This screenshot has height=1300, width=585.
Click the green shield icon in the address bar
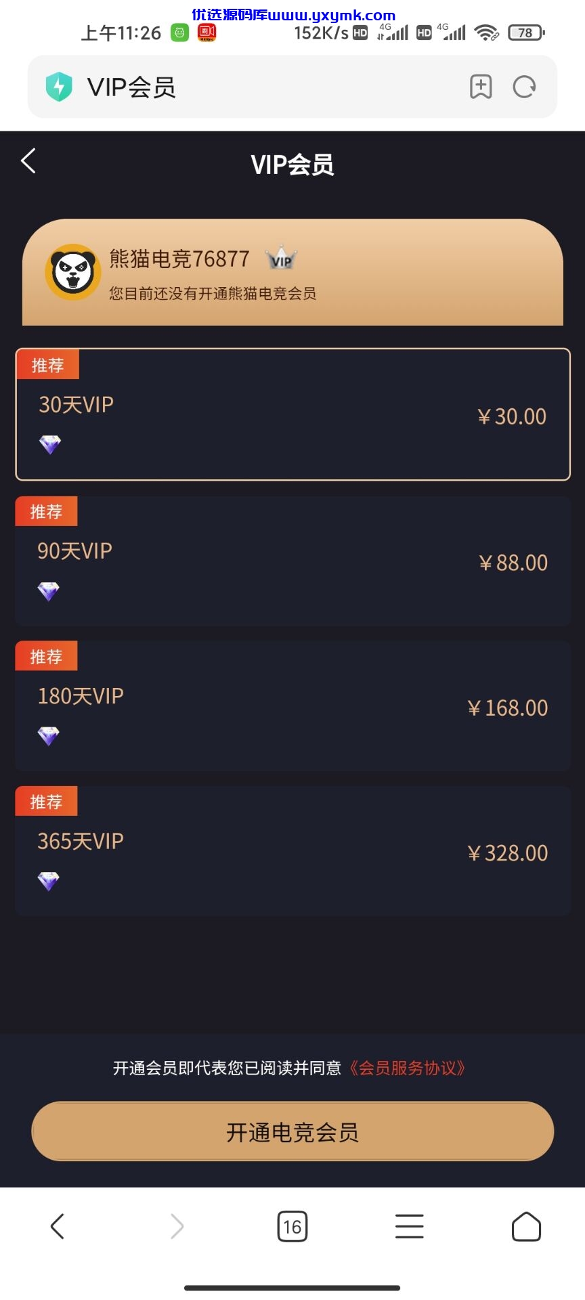(59, 87)
